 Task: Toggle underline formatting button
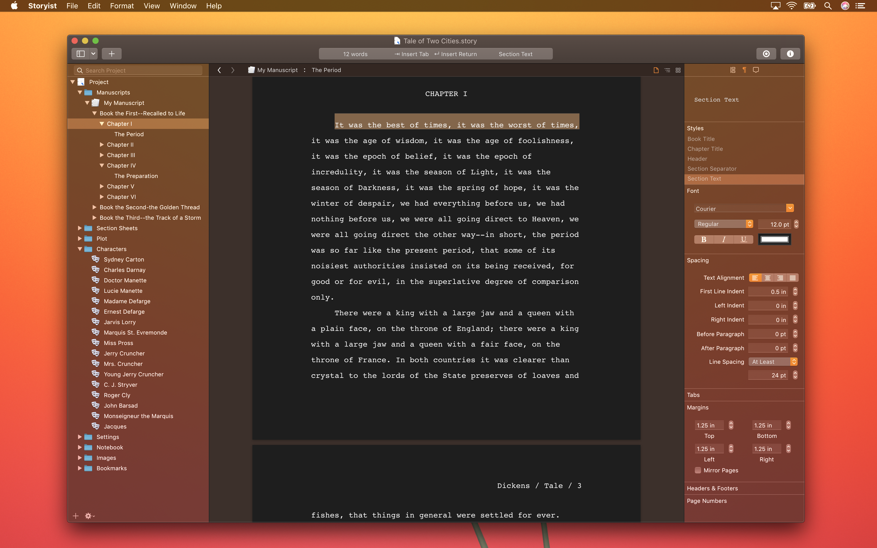coord(744,239)
